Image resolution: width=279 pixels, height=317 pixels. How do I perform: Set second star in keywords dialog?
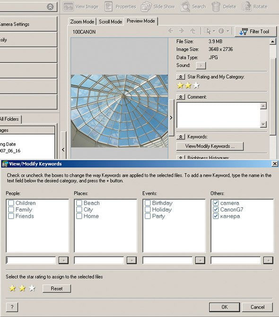point(22,288)
